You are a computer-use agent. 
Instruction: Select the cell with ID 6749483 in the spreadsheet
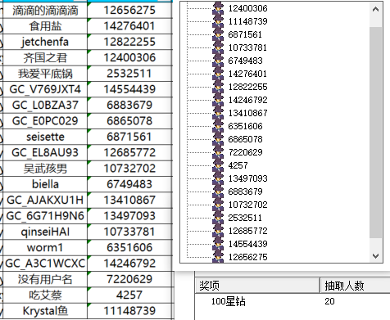click(x=129, y=184)
